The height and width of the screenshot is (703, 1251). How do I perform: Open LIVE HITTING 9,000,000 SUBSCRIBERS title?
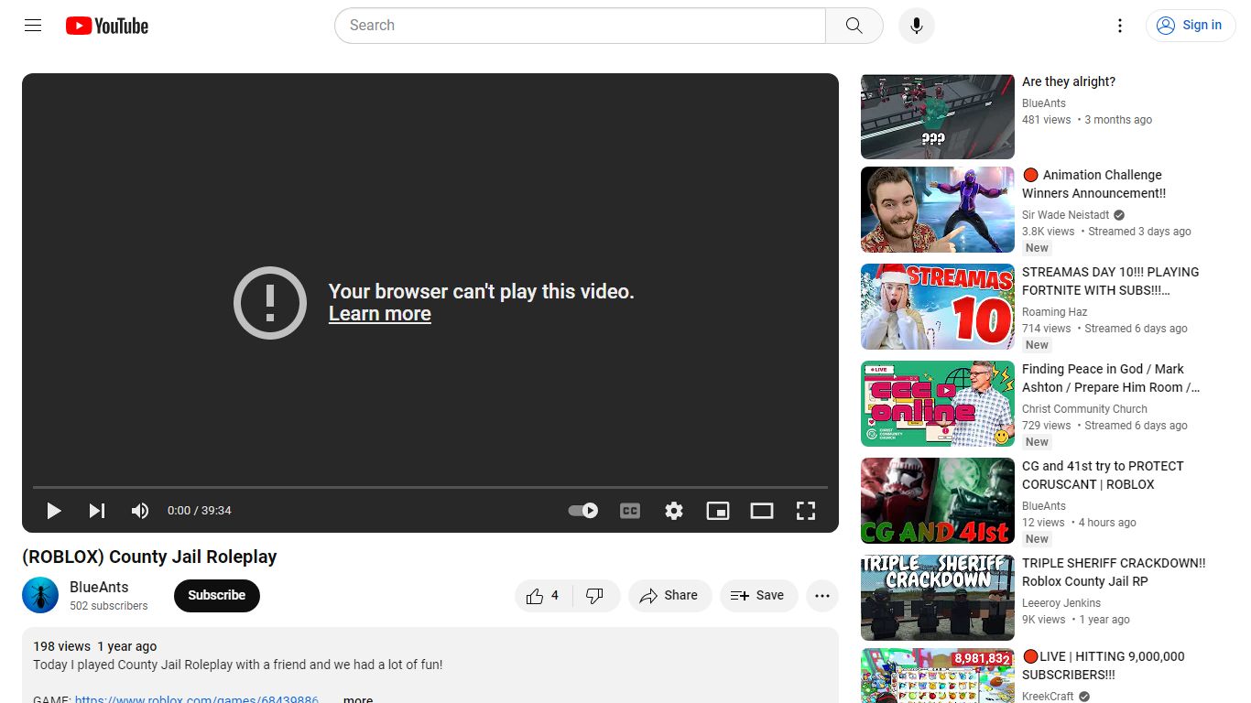click(x=1104, y=665)
